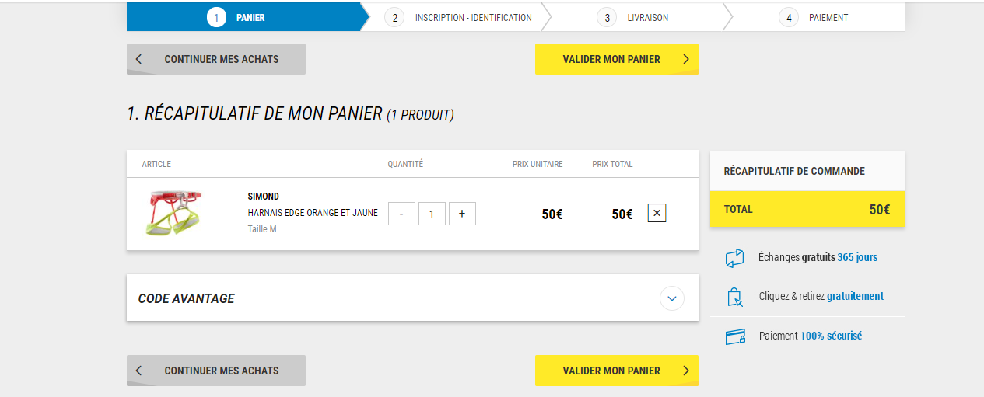Click the top Valider Mon Panier button
This screenshot has height=397, width=984.
(x=617, y=59)
